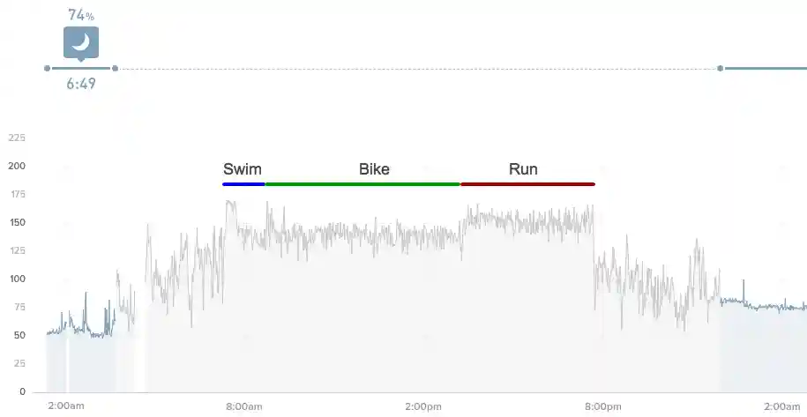Click the sleep segment start dot

pos(48,69)
